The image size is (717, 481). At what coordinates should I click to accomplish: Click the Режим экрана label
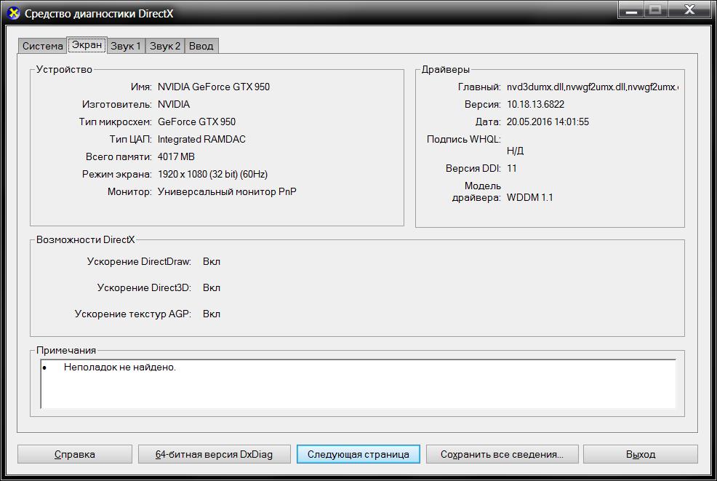(116, 175)
